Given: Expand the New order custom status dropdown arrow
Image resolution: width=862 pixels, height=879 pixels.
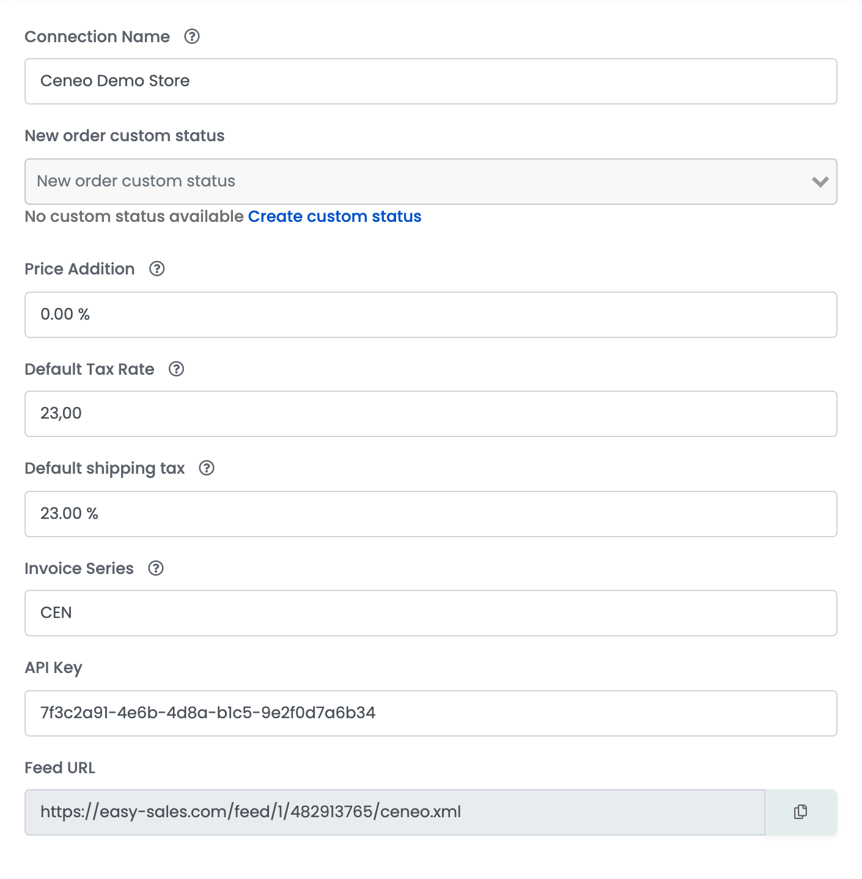Looking at the screenshot, I should click(x=820, y=182).
